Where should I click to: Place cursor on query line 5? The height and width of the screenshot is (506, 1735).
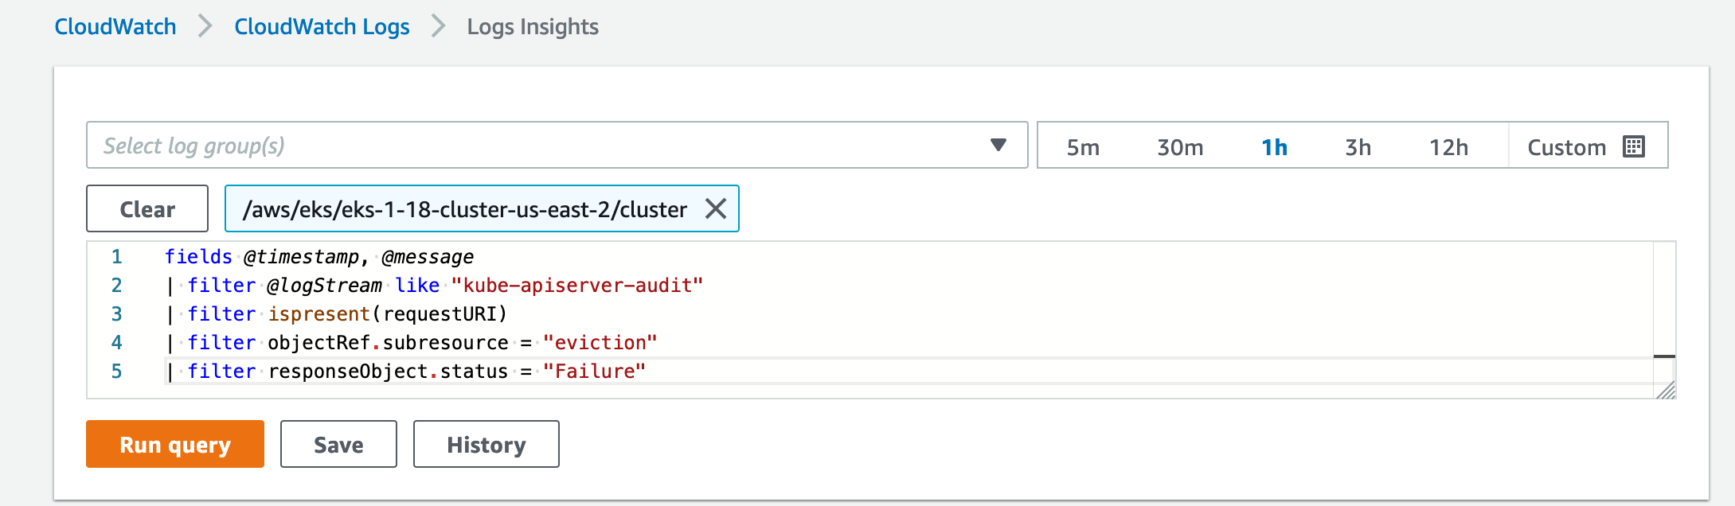coord(908,371)
